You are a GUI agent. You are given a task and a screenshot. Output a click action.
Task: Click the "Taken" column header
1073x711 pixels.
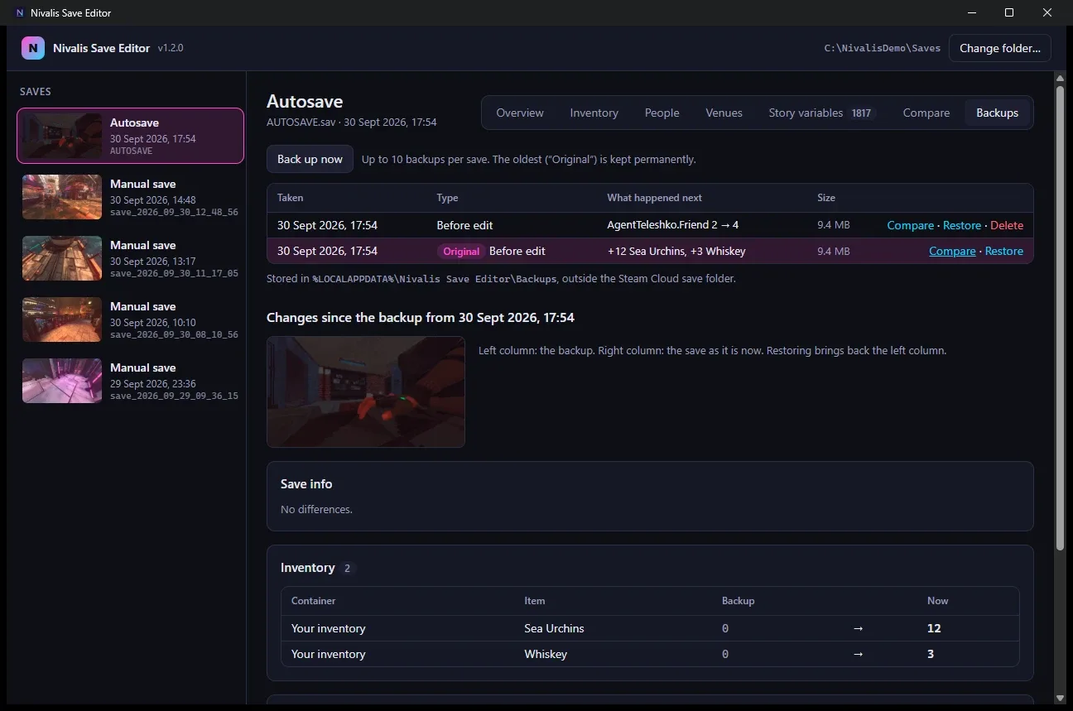pos(290,198)
